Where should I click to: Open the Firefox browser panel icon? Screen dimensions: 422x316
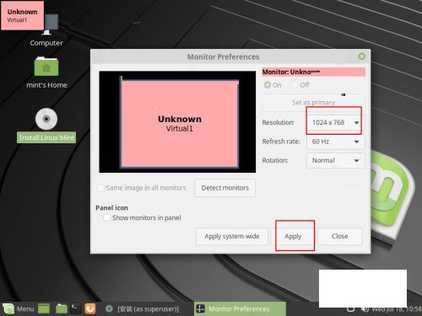[x=90, y=309]
